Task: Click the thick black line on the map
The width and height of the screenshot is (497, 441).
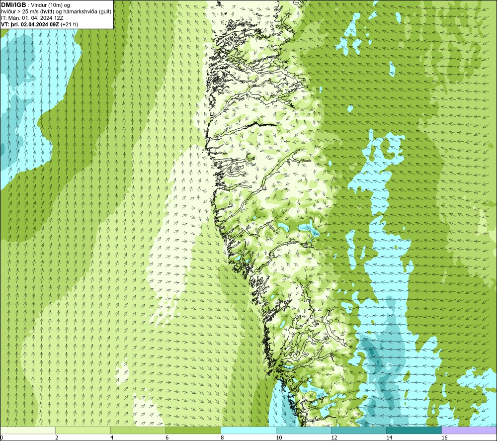Action: pyautogui.click(x=261, y=125)
